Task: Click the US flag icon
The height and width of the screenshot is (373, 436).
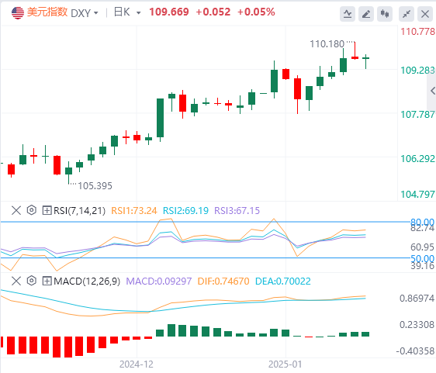Action: pyautogui.click(x=18, y=12)
